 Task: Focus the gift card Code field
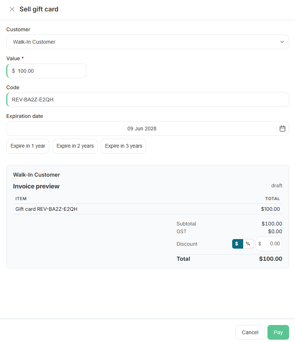pos(148,100)
